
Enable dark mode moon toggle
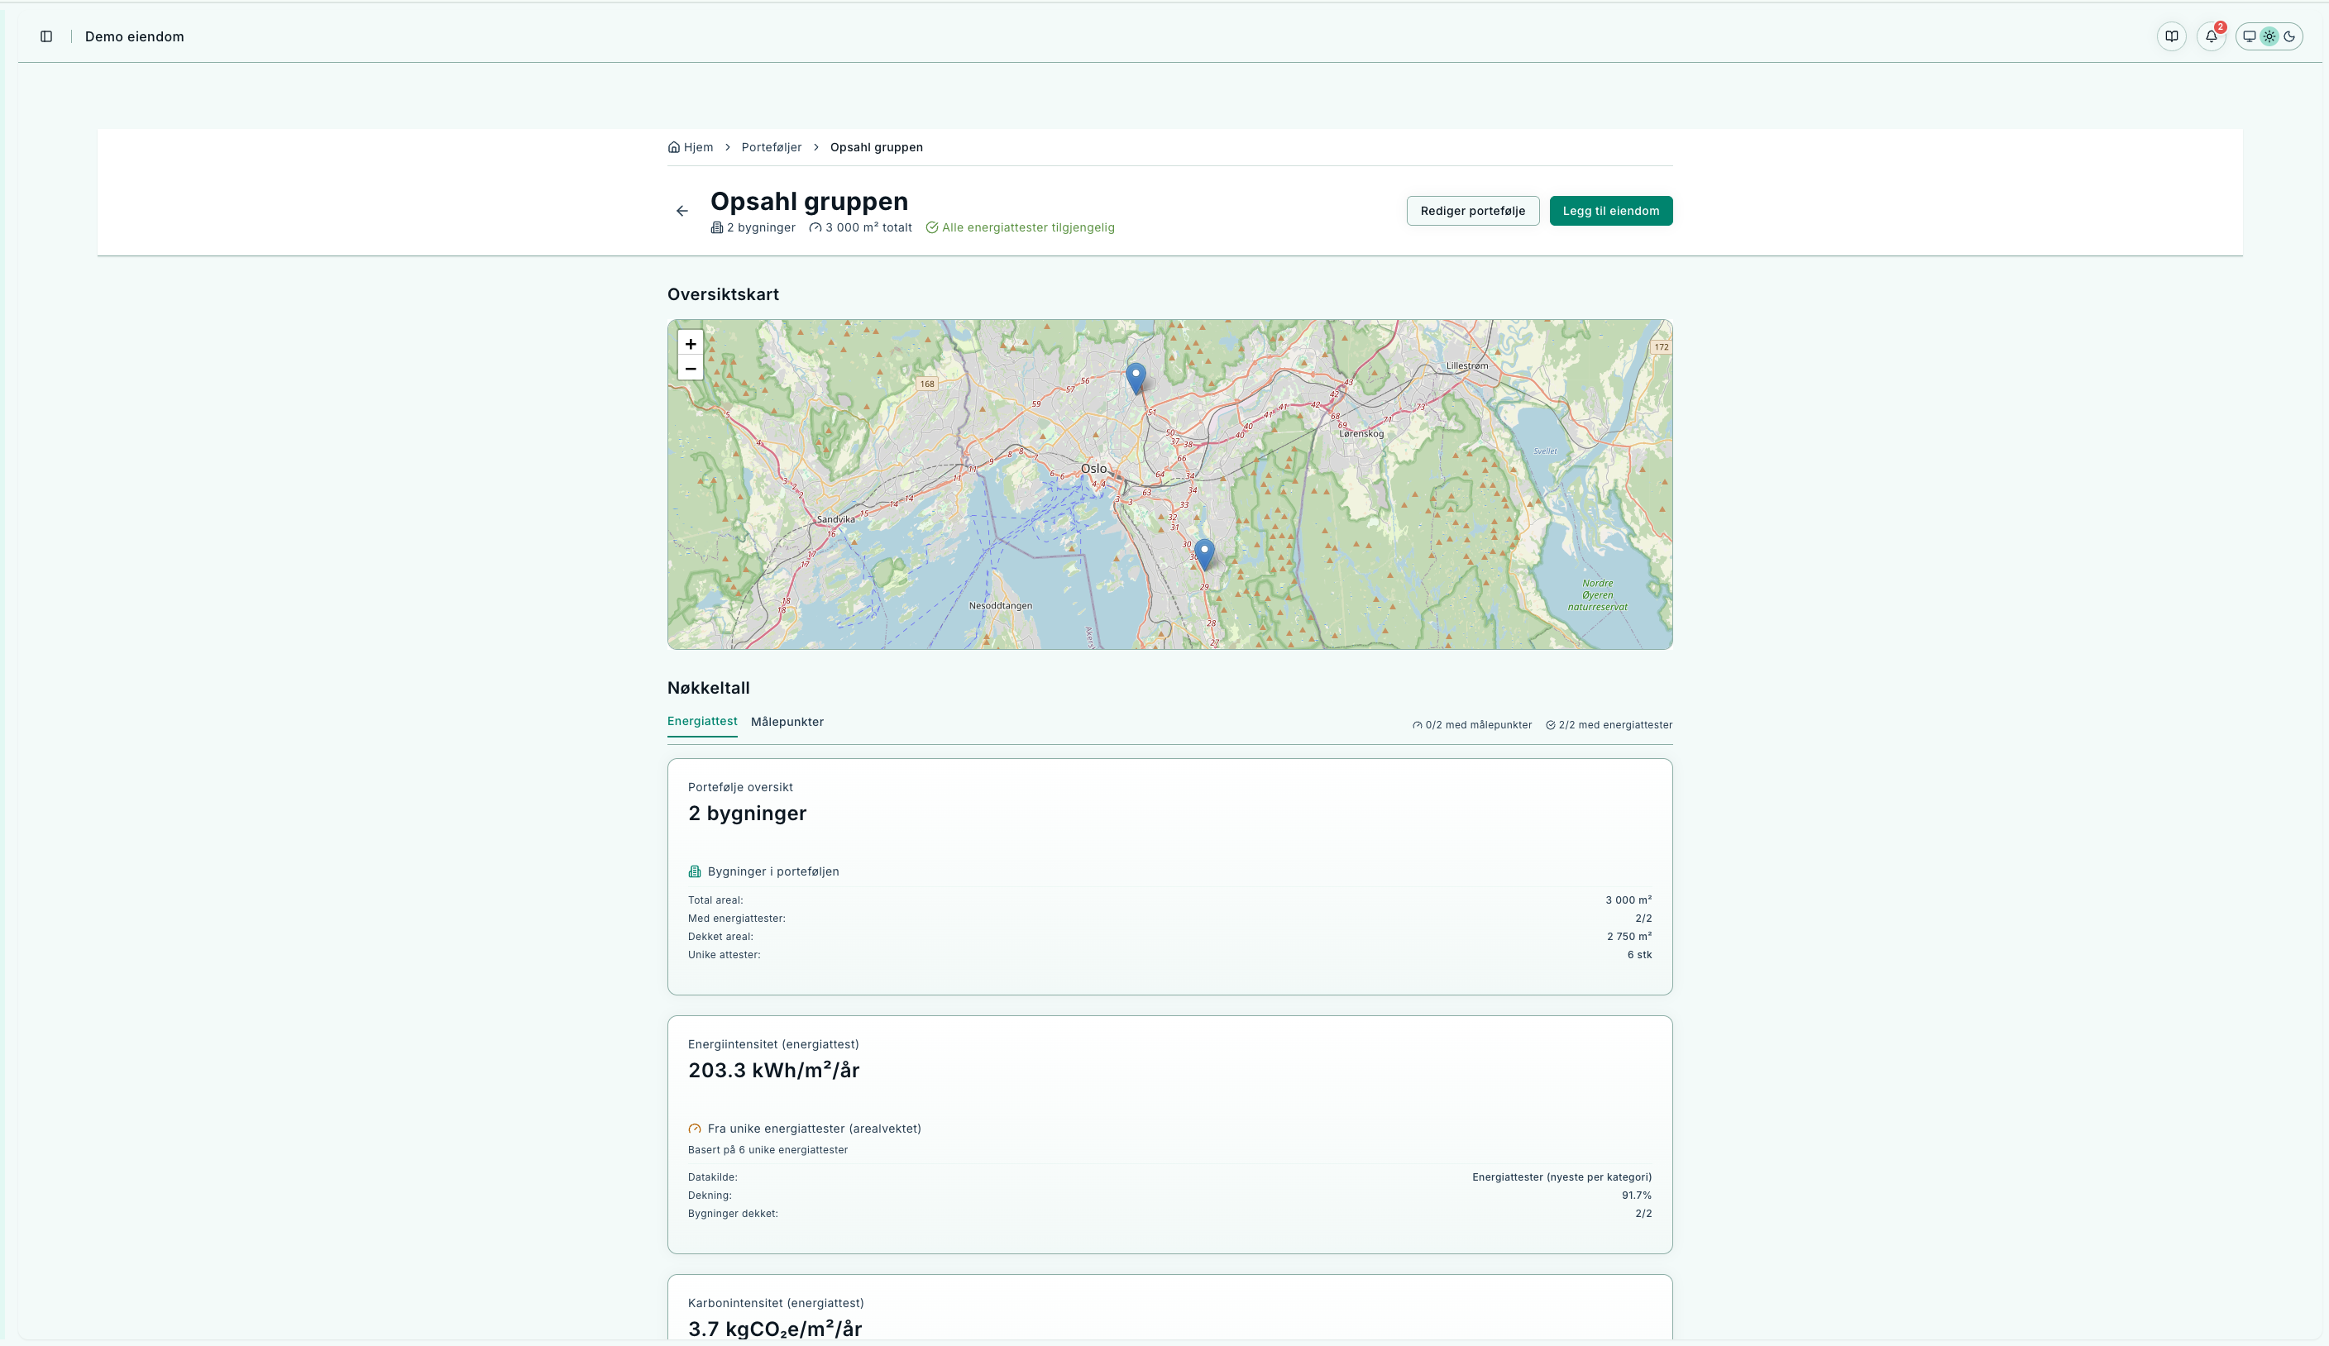pos(2289,37)
